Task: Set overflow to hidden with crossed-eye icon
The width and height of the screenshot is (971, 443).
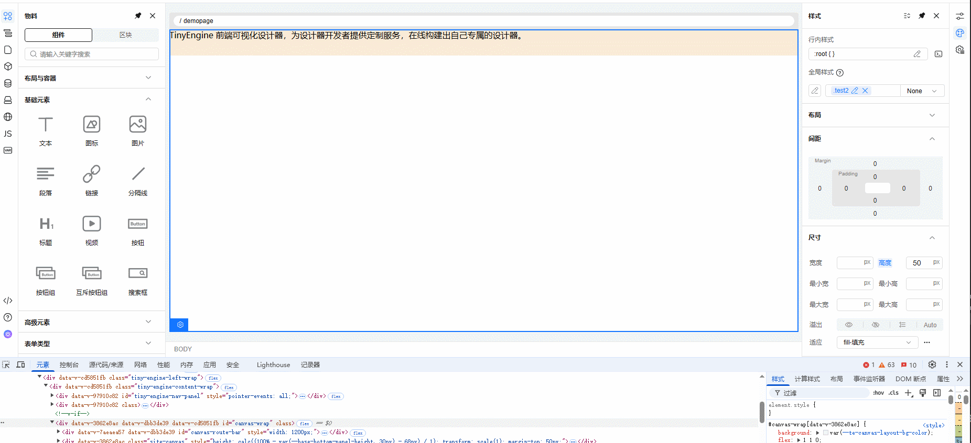Action: (x=876, y=325)
